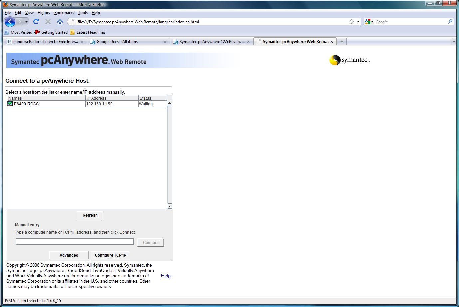Click the manual entry host name field
The height and width of the screenshot is (307, 459).
coord(75,242)
